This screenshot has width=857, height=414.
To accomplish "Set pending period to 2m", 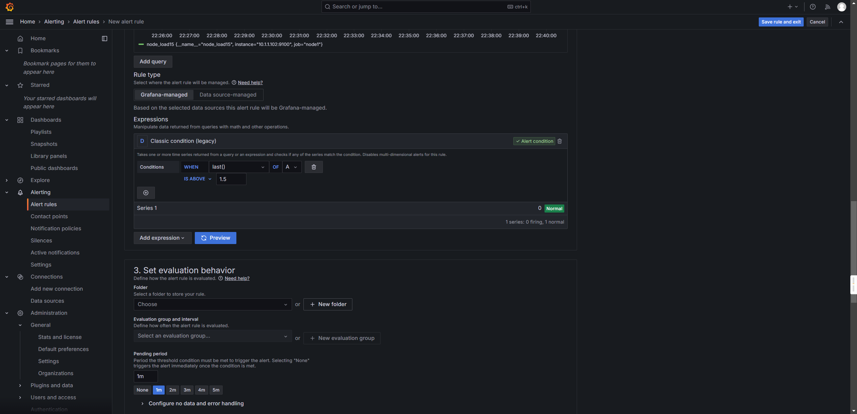I will point(173,390).
